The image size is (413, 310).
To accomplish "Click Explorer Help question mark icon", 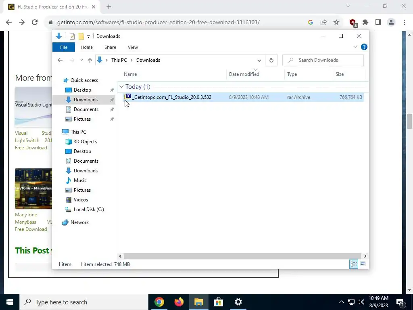I will coord(364,47).
